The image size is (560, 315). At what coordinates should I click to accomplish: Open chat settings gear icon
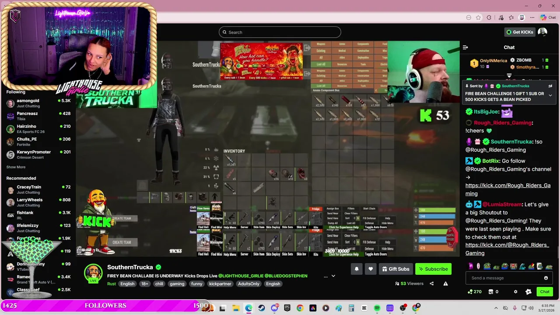click(515, 292)
